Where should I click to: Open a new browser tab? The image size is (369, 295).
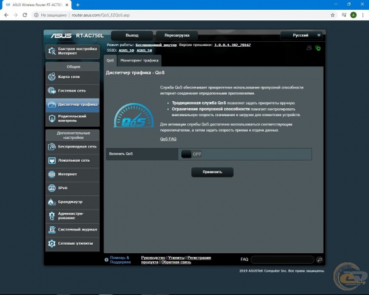click(x=78, y=5)
